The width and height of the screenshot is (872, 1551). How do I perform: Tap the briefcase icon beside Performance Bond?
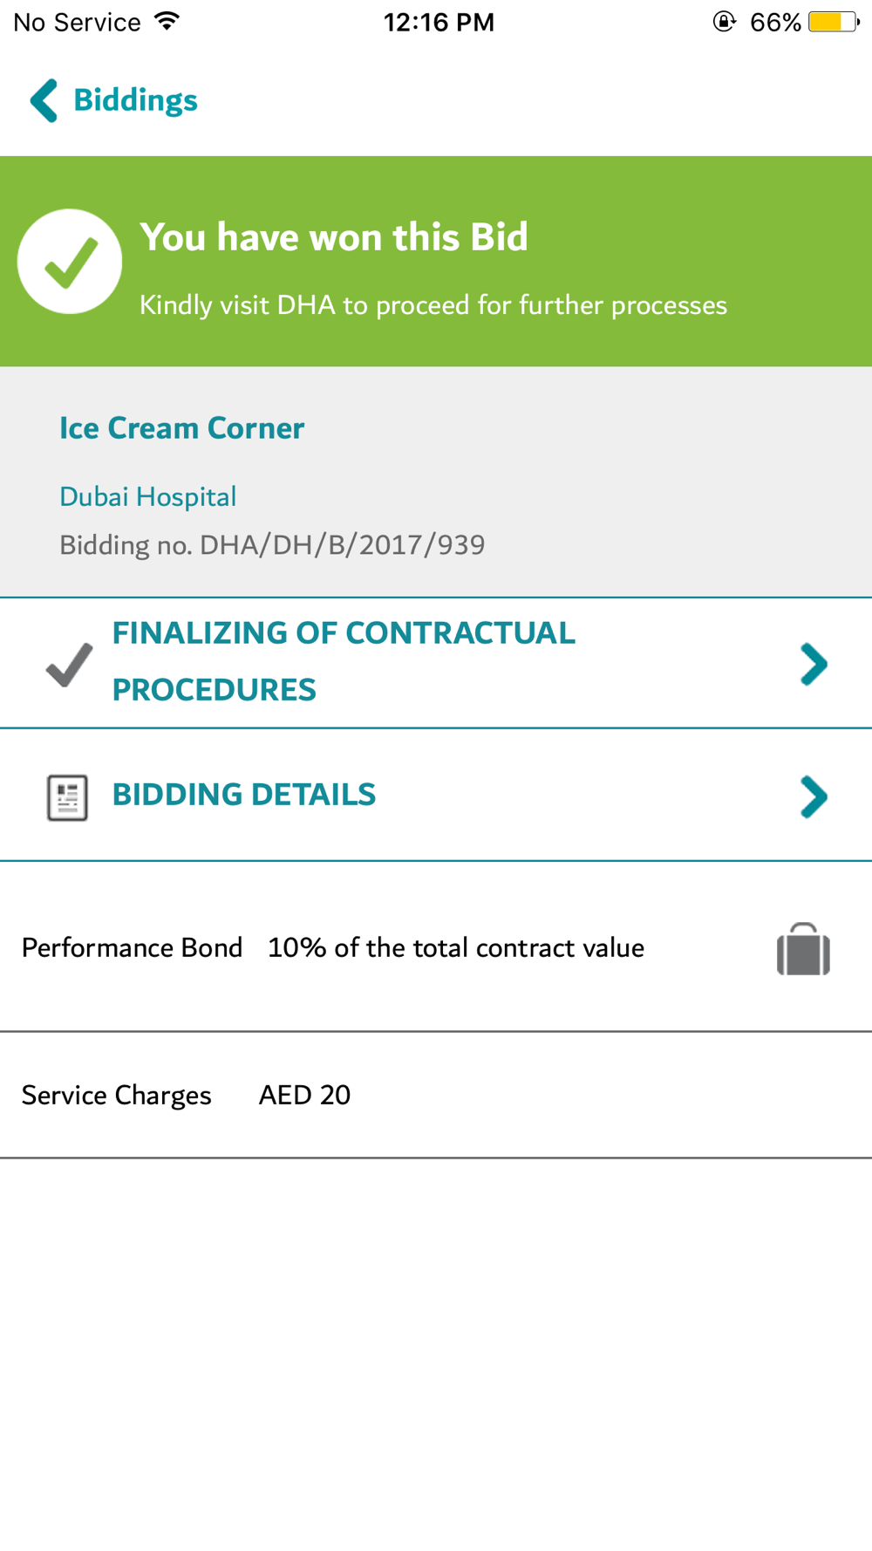[x=803, y=949]
